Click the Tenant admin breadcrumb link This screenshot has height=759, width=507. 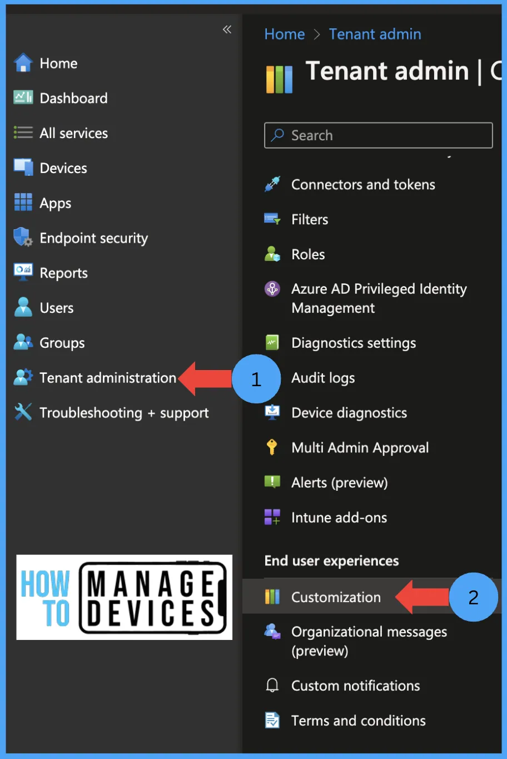[375, 34]
